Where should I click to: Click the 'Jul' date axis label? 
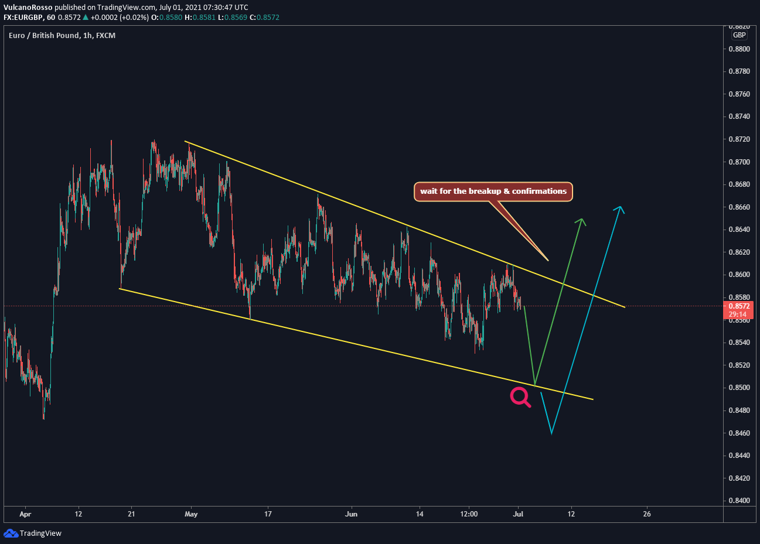(x=518, y=514)
